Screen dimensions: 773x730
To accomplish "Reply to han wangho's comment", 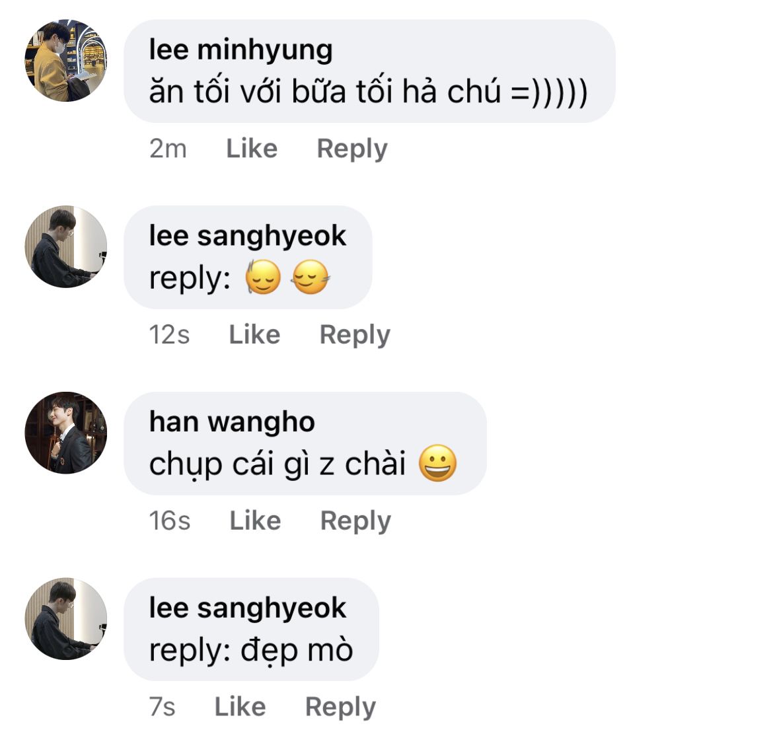I will click(x=355, y=521).
